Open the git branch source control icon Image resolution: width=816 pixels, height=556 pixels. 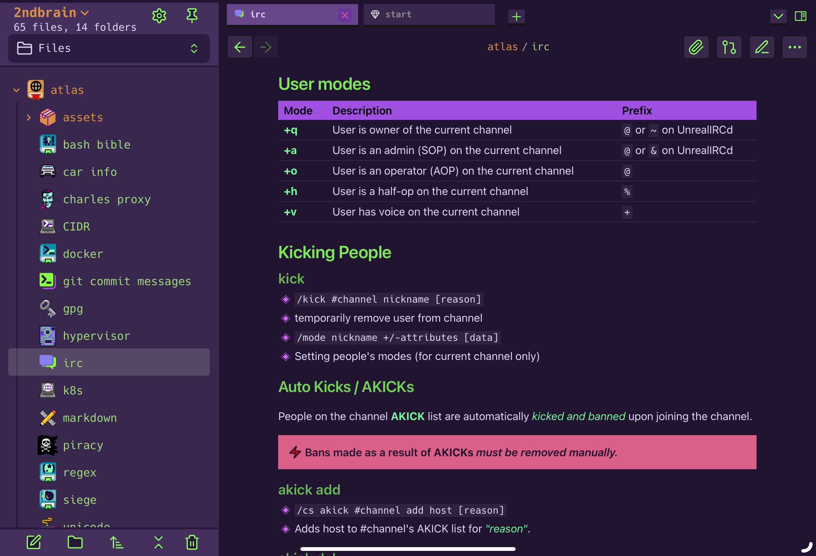tap(729, 47)
